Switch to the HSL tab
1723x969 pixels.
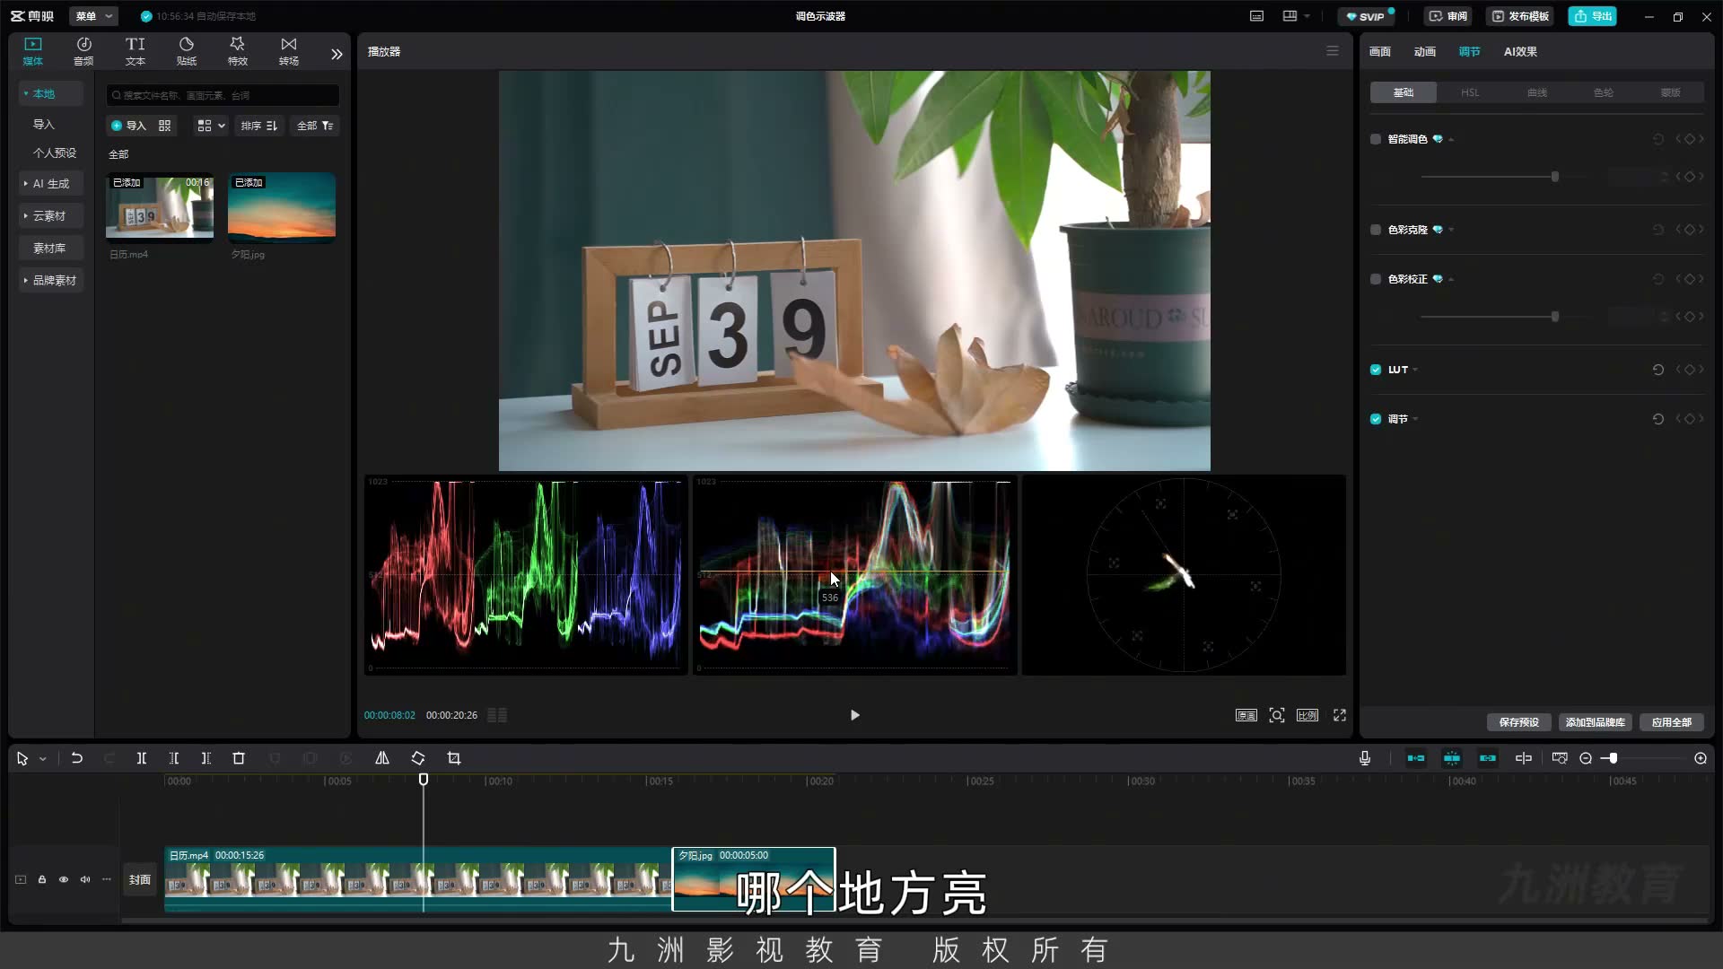(x=1470, y=92)
